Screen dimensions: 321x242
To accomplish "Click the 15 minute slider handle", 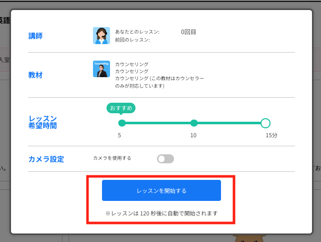I will pos(265,123).
